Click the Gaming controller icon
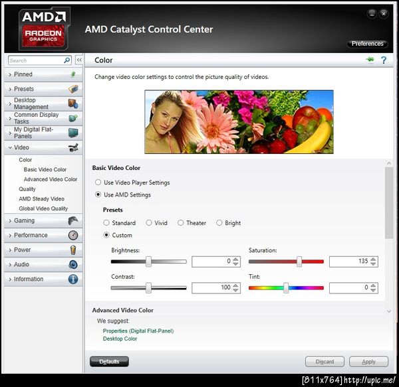The height and width of the screenshot is (387, 399). [x=73, y=220]
